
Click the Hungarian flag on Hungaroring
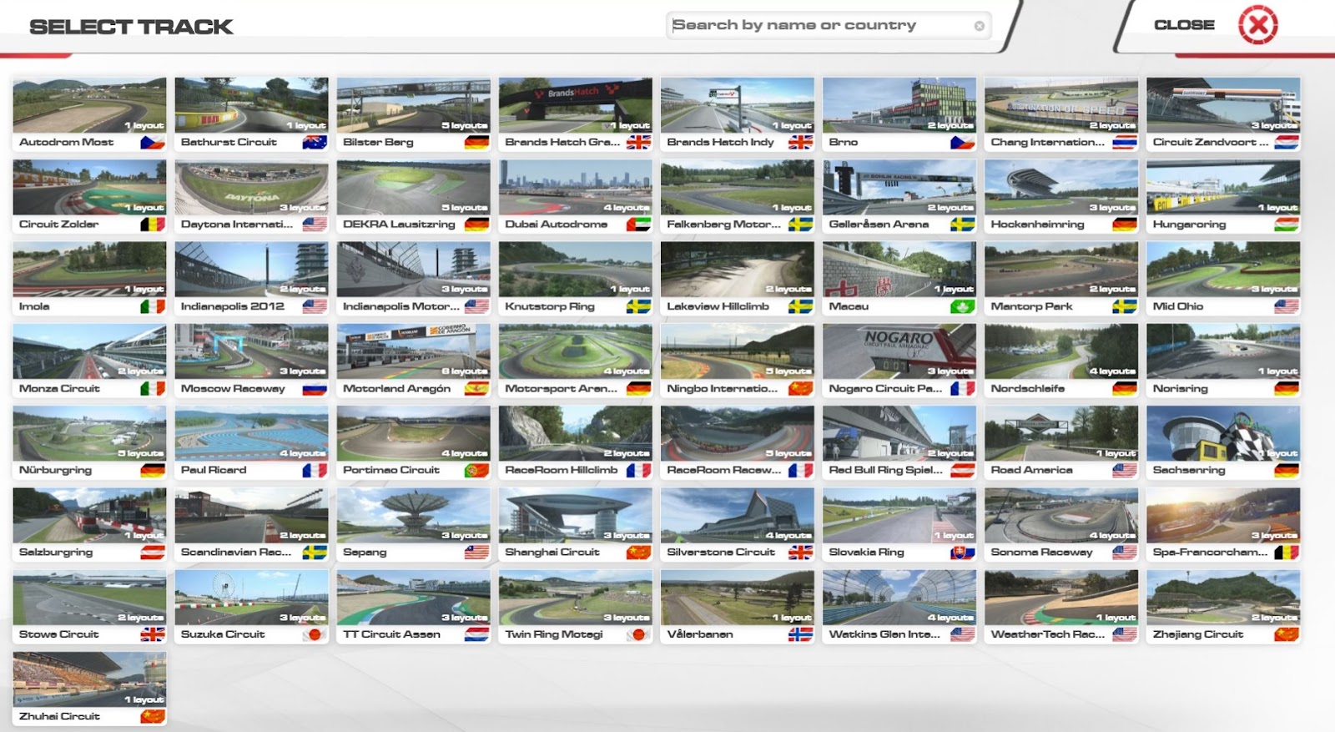tap(1286, 225)
